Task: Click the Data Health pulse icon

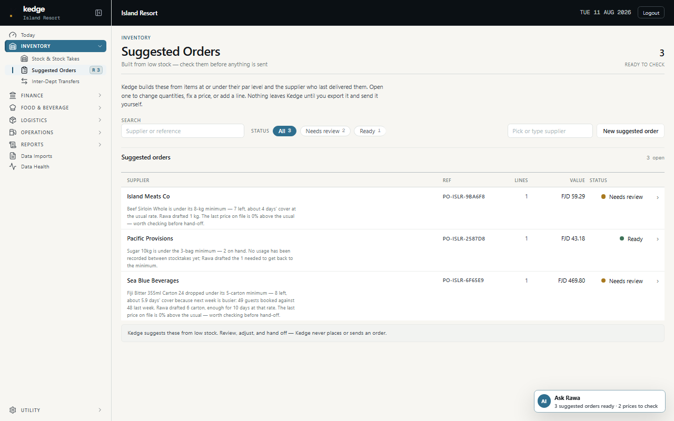Action: (13, 166)
